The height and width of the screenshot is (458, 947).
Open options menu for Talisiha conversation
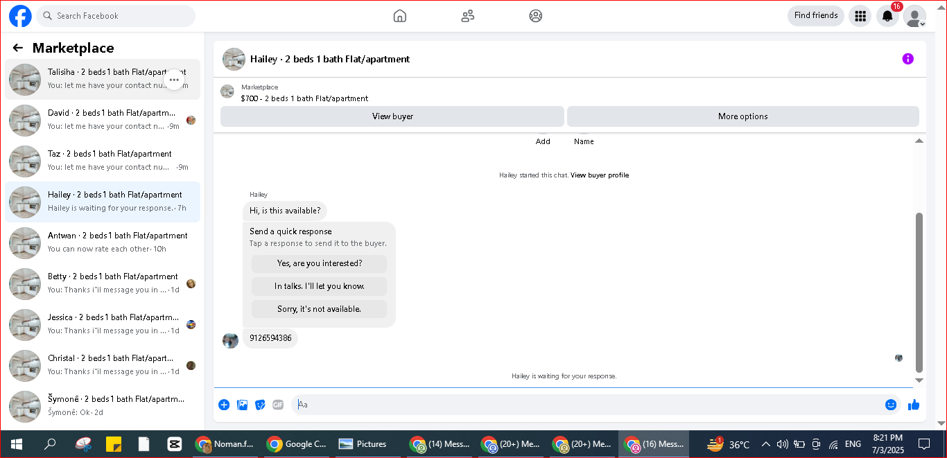174,80
